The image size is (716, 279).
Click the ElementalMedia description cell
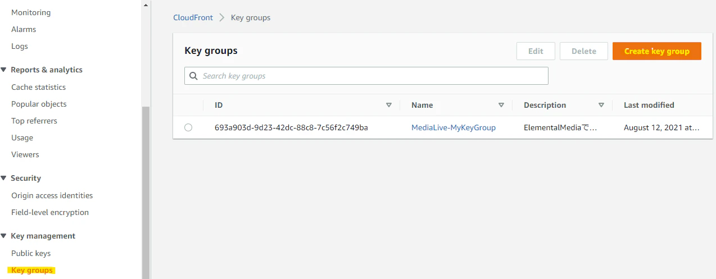point(560,127)
